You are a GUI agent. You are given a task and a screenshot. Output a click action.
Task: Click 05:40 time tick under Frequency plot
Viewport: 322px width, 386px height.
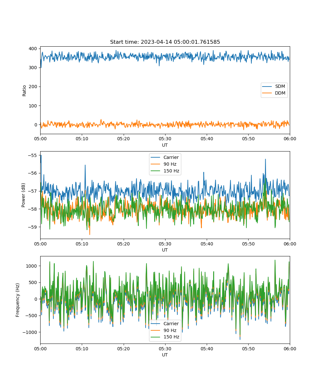(207, 348)
